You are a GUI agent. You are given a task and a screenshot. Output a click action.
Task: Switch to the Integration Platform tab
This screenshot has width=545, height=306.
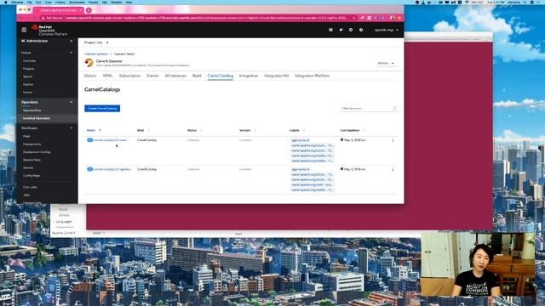(313, 76)
